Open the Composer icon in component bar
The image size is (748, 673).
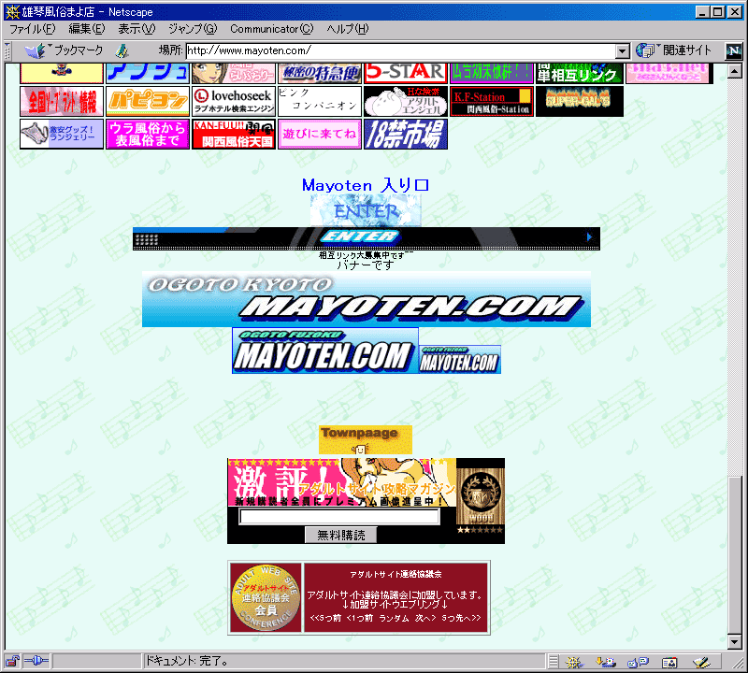[701, 662]
